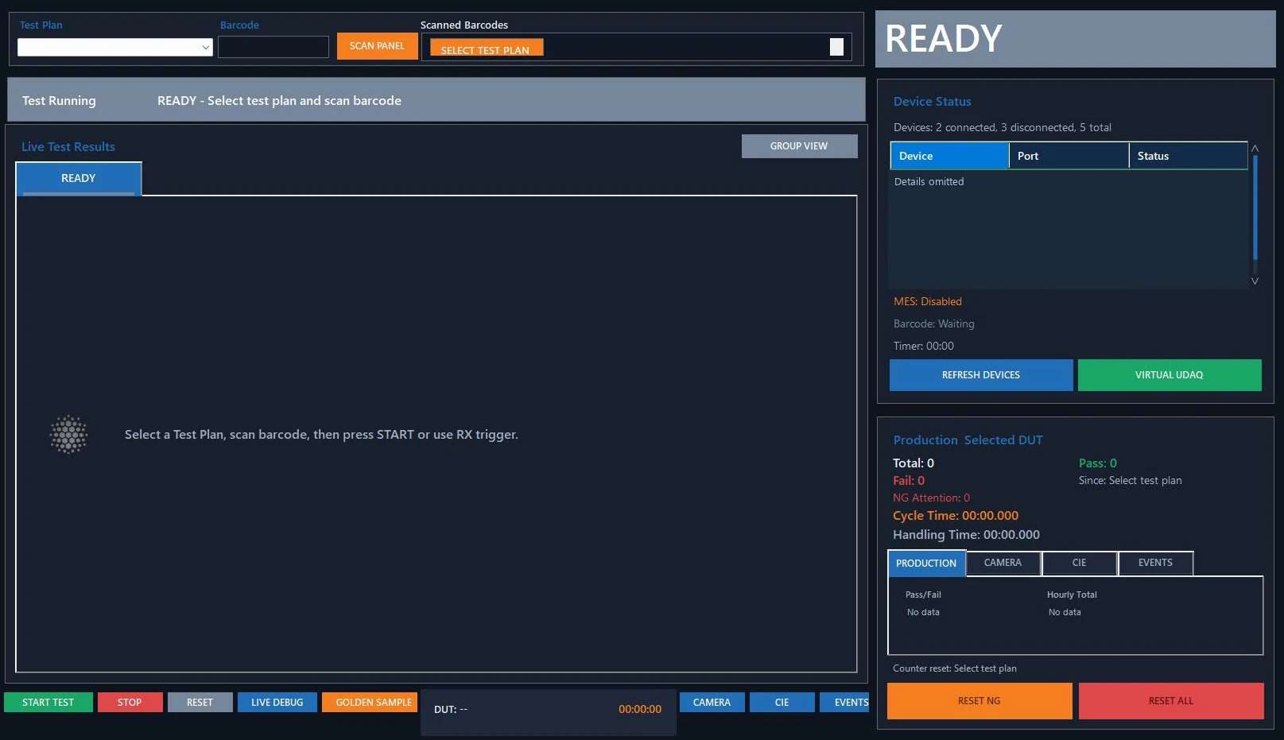Screen dimensions: 1284x740
Task: Click the device list scrollbar thumb
Action: (x=1255, y=207)
